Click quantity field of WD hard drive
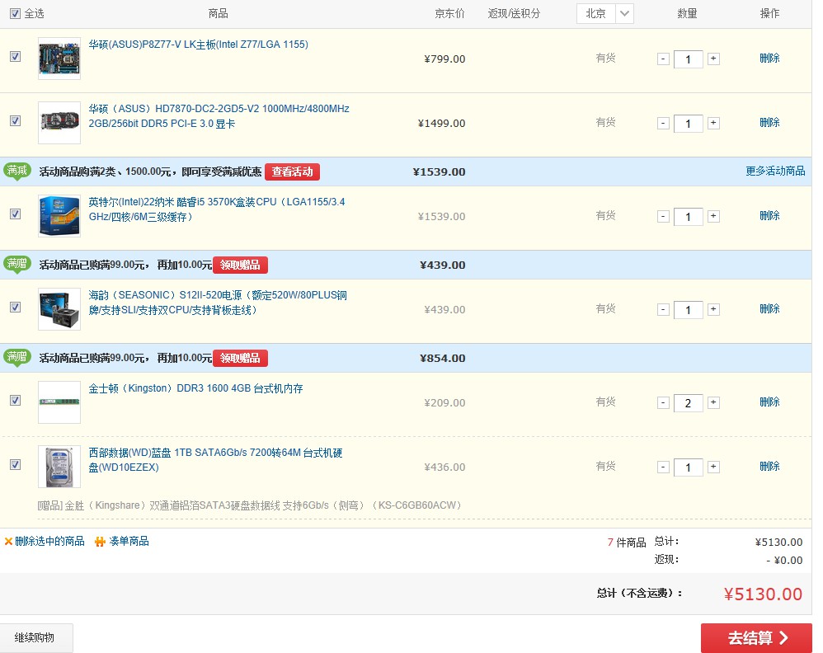Image resolution: width=823 pixels, height=653 pixels. 688,467
